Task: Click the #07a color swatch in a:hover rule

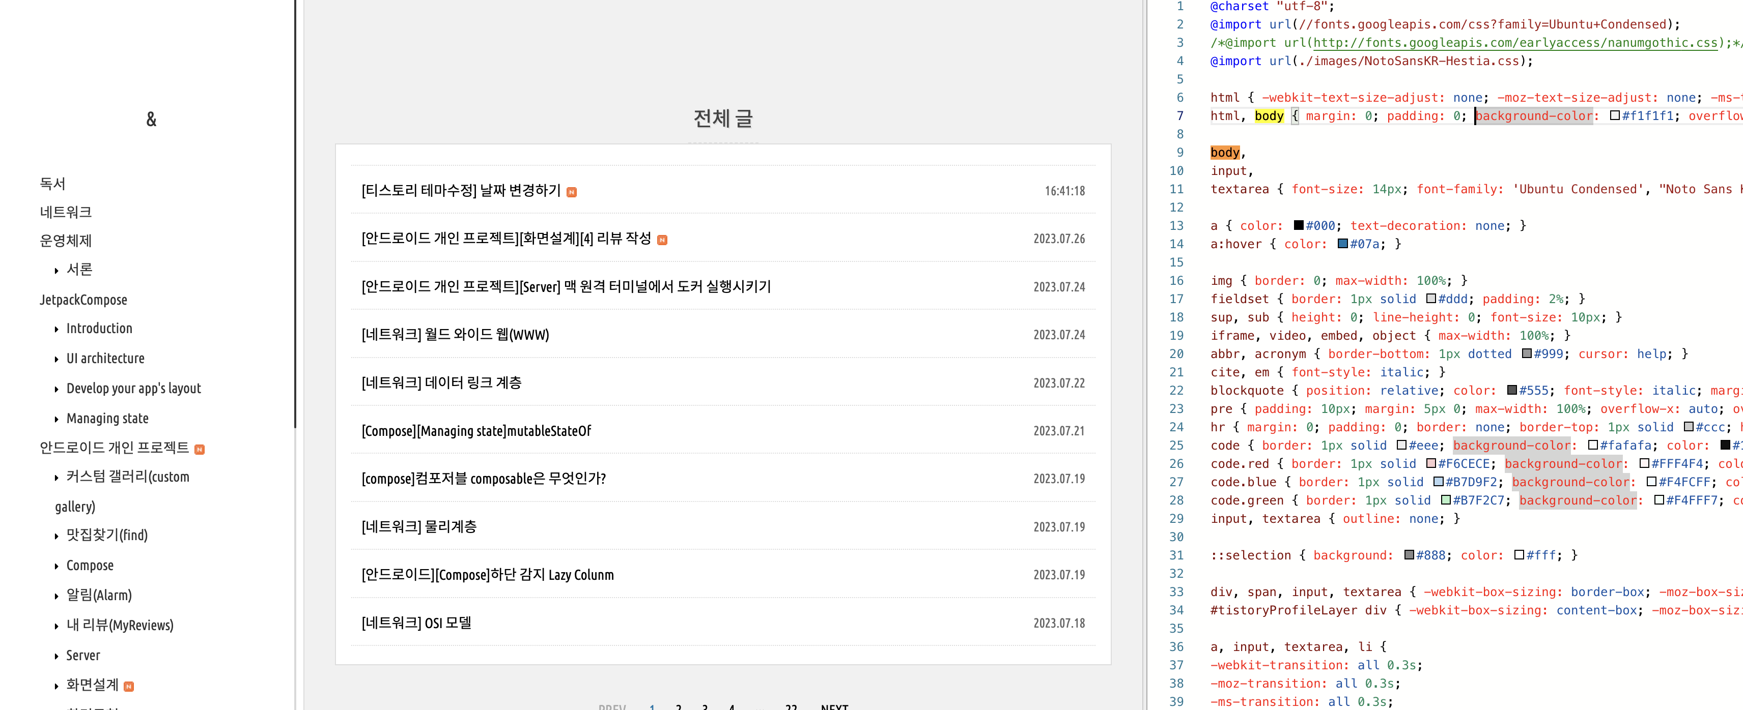Action: click(1342, 244)
